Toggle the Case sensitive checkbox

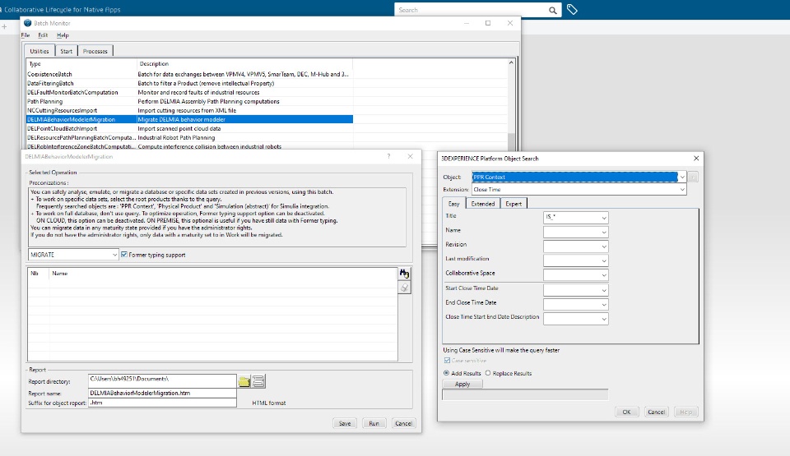tap(447, 361)
